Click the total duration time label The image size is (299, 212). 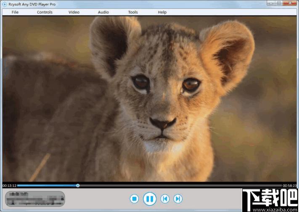(x=289, y=185)
